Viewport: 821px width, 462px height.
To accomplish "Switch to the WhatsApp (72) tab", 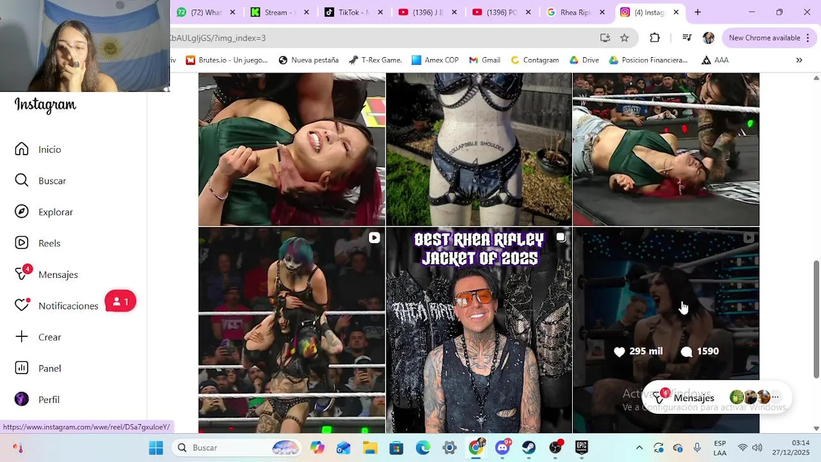I will (x=207, y=12).
